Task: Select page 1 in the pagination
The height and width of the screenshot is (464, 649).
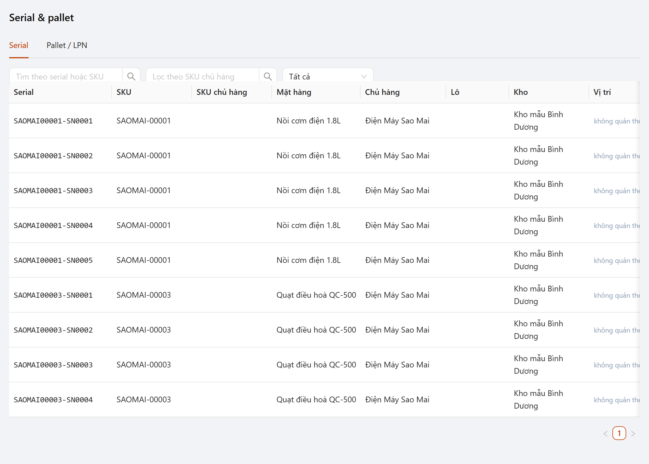Action: click(x=619, y=433)
